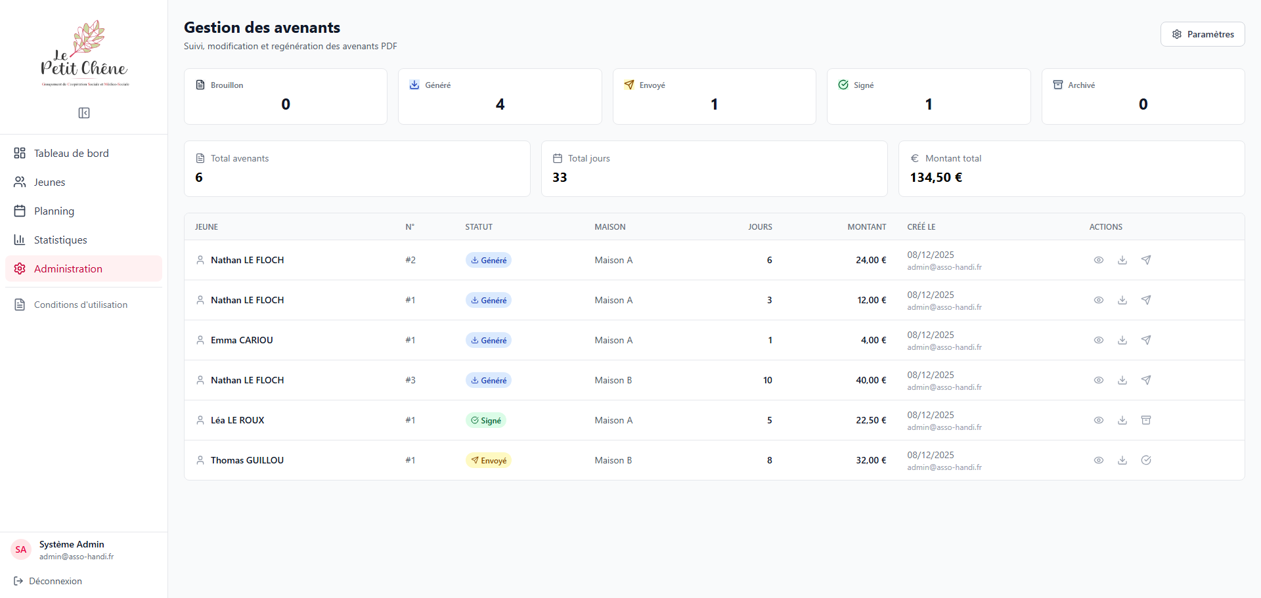Filter by Archivé status card
The image size is (1261, 598).
click(x=1143, y=96)
